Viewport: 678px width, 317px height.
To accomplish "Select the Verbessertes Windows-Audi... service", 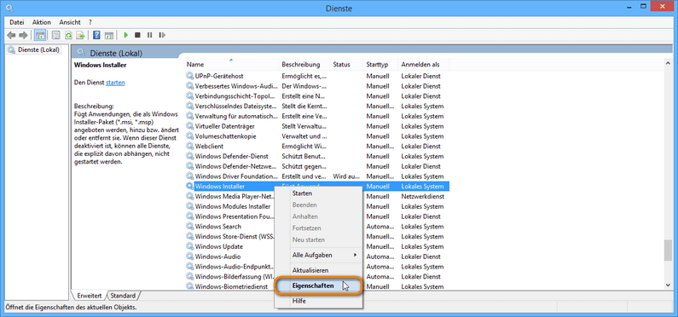I will pyautogui.click(x=317, y=86).
